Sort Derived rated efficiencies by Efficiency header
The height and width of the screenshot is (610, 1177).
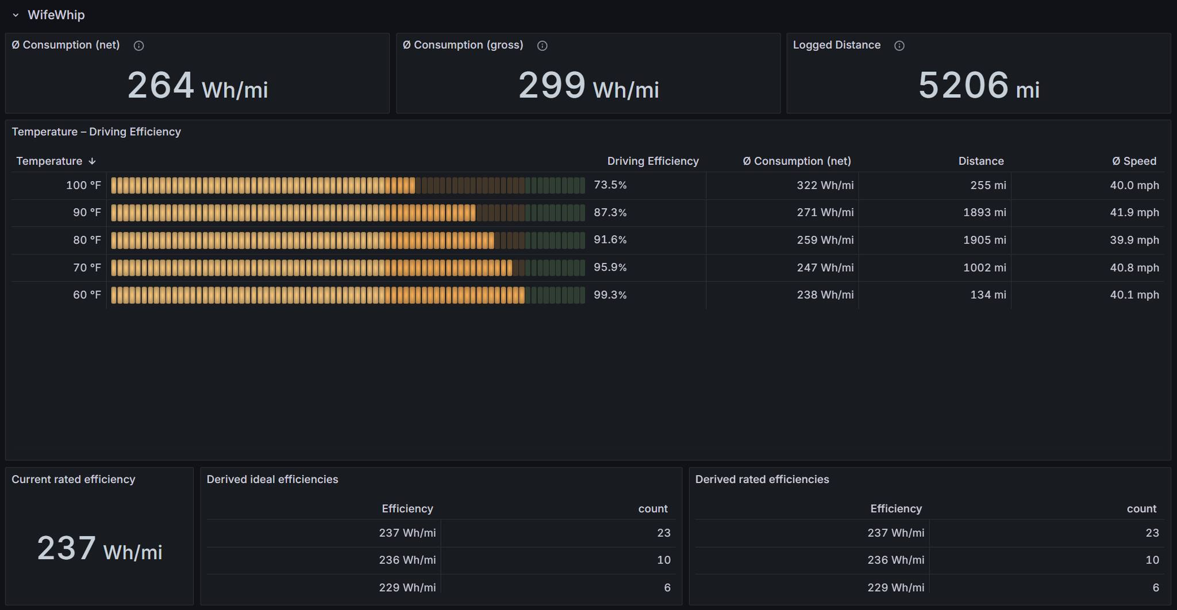click(x=896, y=509)
